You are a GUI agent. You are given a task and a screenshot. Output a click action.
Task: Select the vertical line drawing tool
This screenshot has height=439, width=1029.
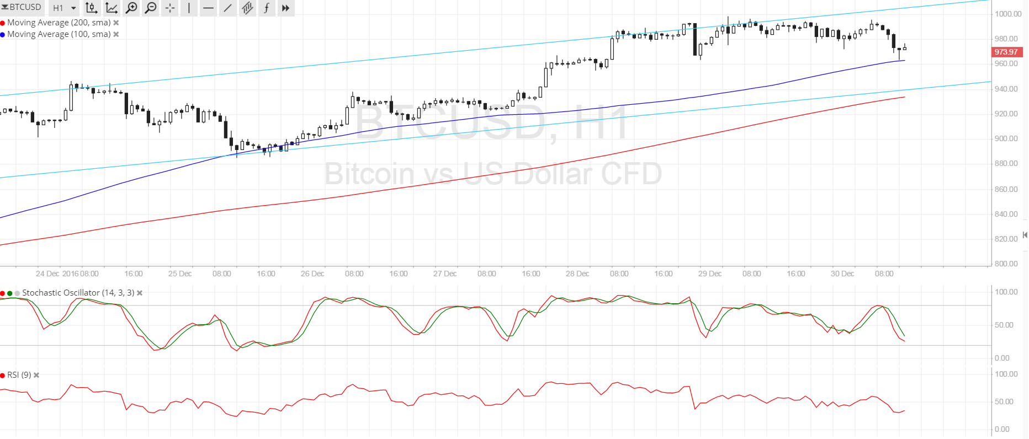(x=189, y=8)
